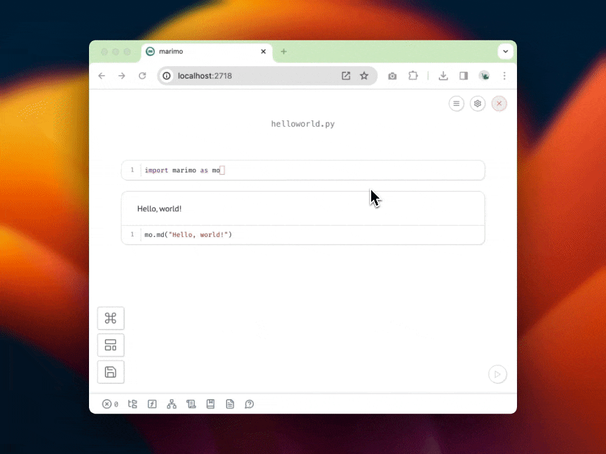The image size is (606, 454).
Task: Toggle the browser side panel
Action: 463,76
